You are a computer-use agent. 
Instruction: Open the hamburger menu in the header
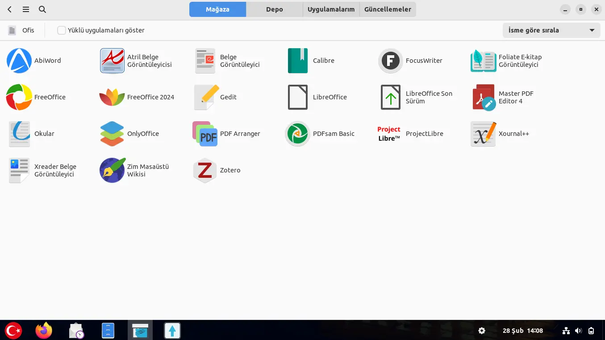(x=26, y=9)
